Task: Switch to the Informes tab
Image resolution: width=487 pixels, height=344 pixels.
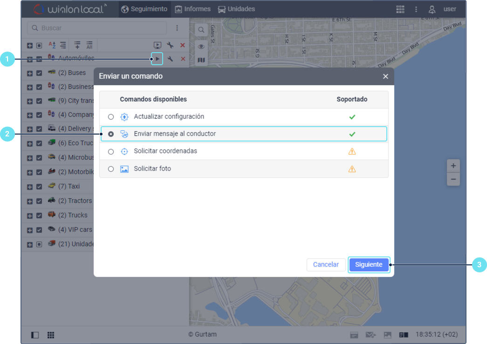Action: tap(192, 9)
